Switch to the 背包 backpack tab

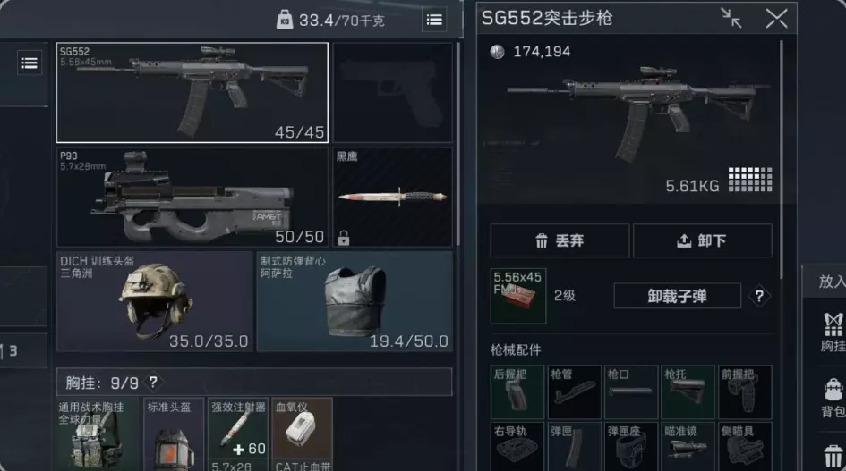click(833, 398)
